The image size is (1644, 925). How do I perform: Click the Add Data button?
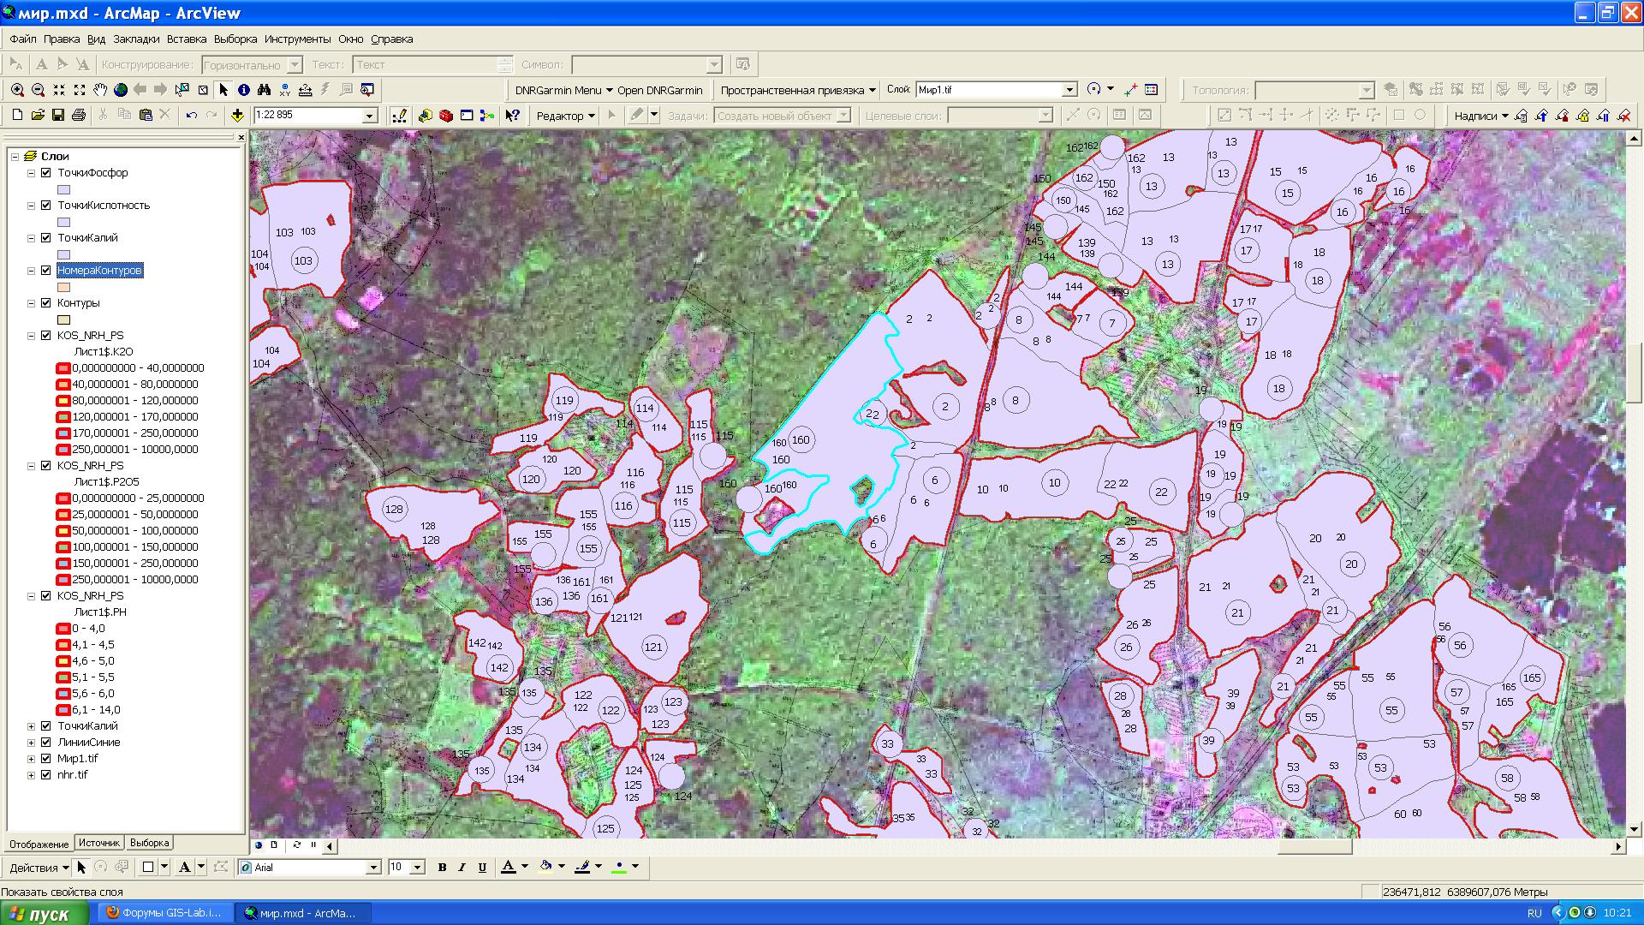pyautogui.click(x=237, y=116)
